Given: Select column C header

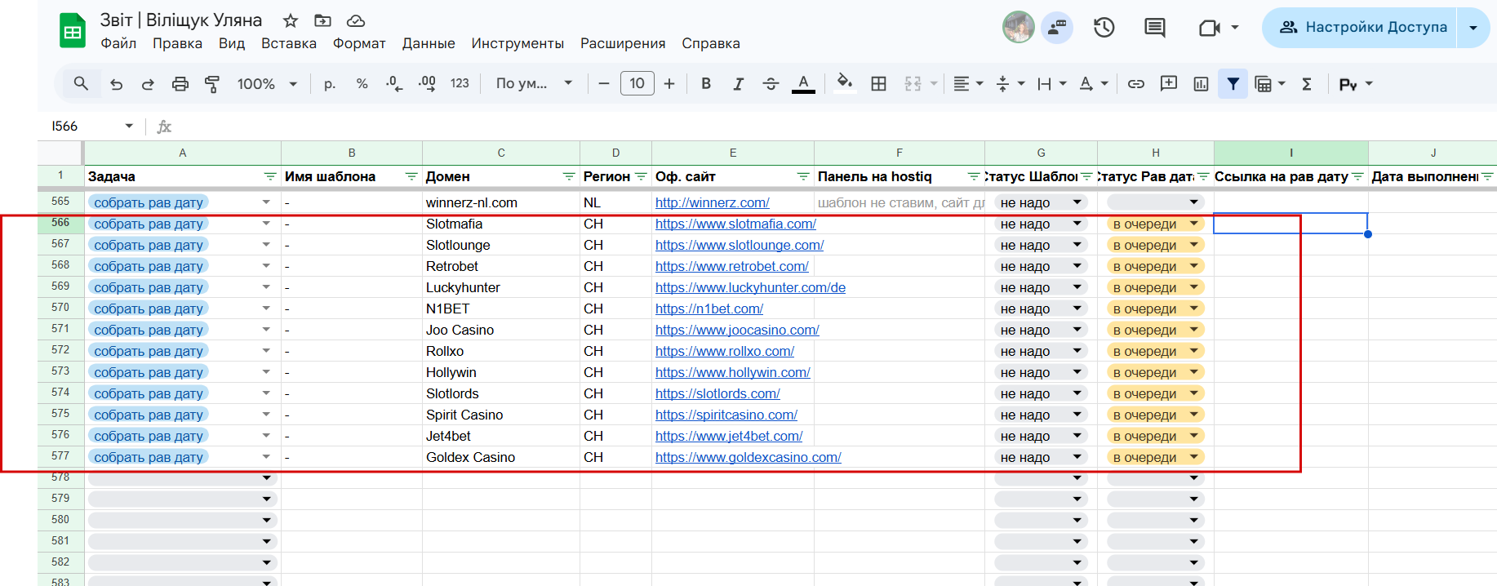Looking at the screenshot, I should click(501, 153).
